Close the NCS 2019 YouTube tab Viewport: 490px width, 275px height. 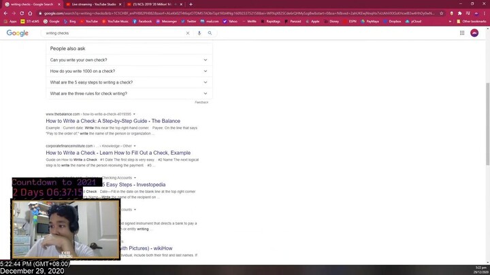pyautogui.click(x=181, y=4)
